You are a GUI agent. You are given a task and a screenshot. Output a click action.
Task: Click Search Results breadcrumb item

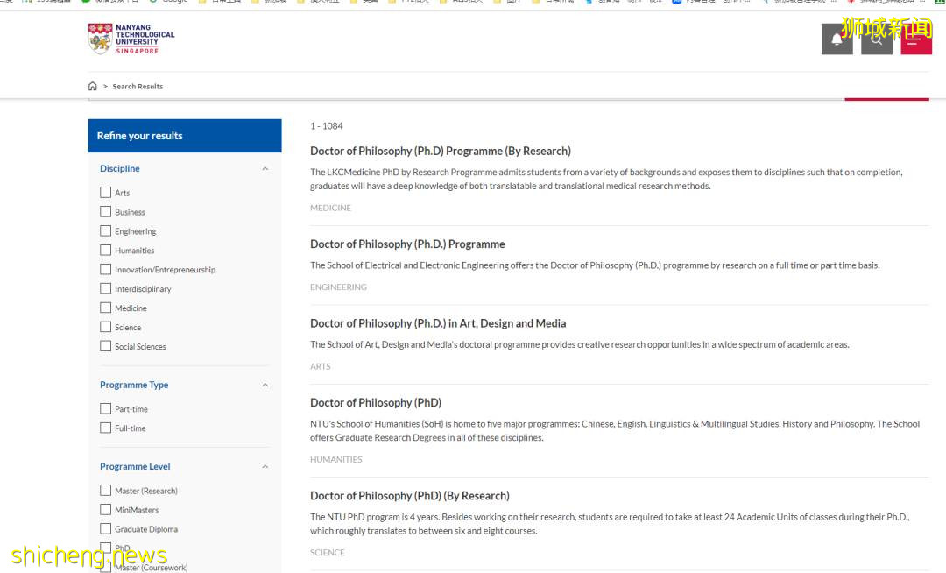(138, 87)
